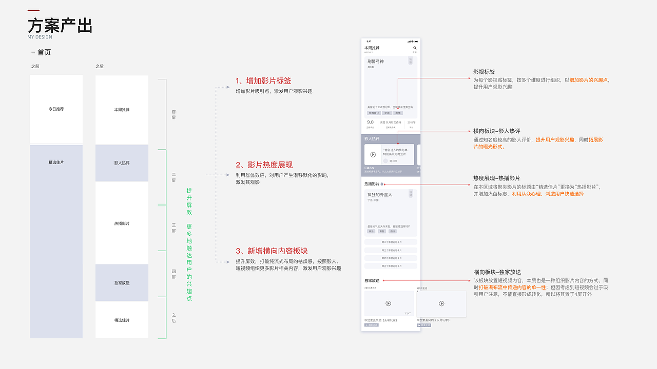Screen dimensions: 657x369
Task: Tap the badge icon on the 刑警弓神 poster
Action: [411, 61]
